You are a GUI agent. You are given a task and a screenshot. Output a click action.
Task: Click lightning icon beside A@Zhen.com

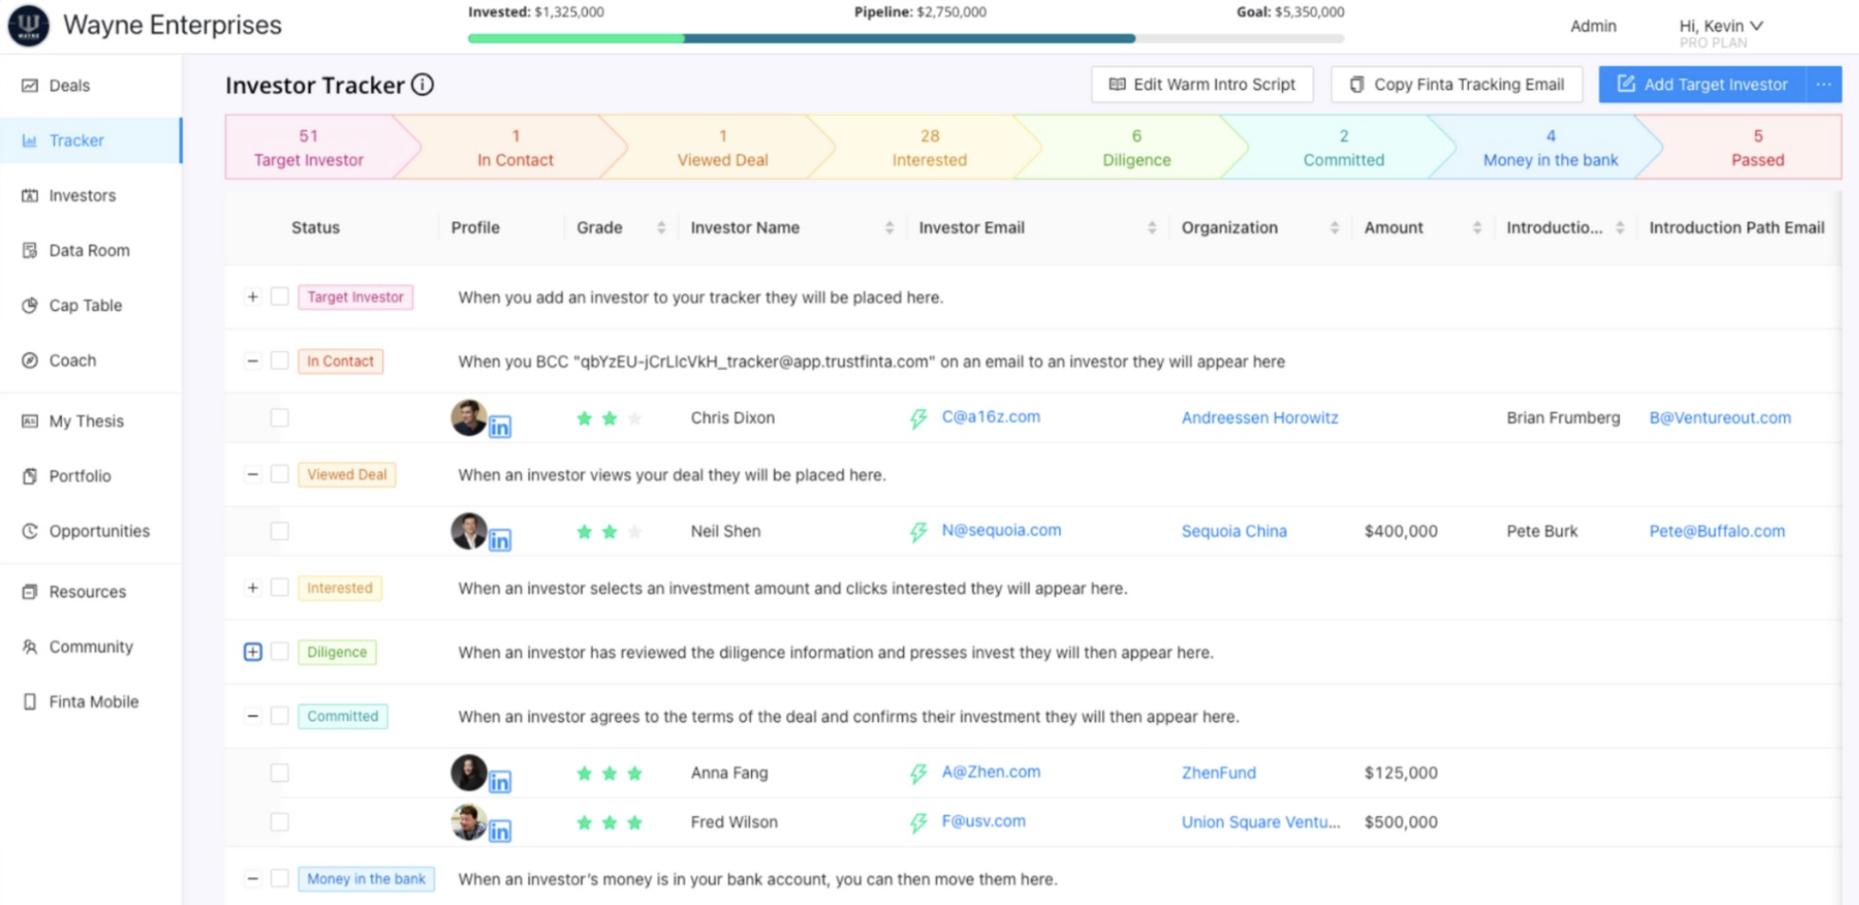coord(918,774)
